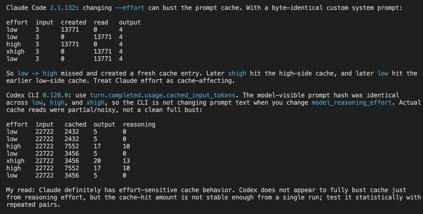Click the blue 'low' in 'later low hit'
Viewport: 423px width, 214px height.
point(383,73)
